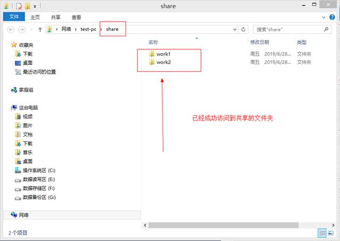Click 网络 in the address bar
This screenshot has height=241, width=340.
coord(66,29)
